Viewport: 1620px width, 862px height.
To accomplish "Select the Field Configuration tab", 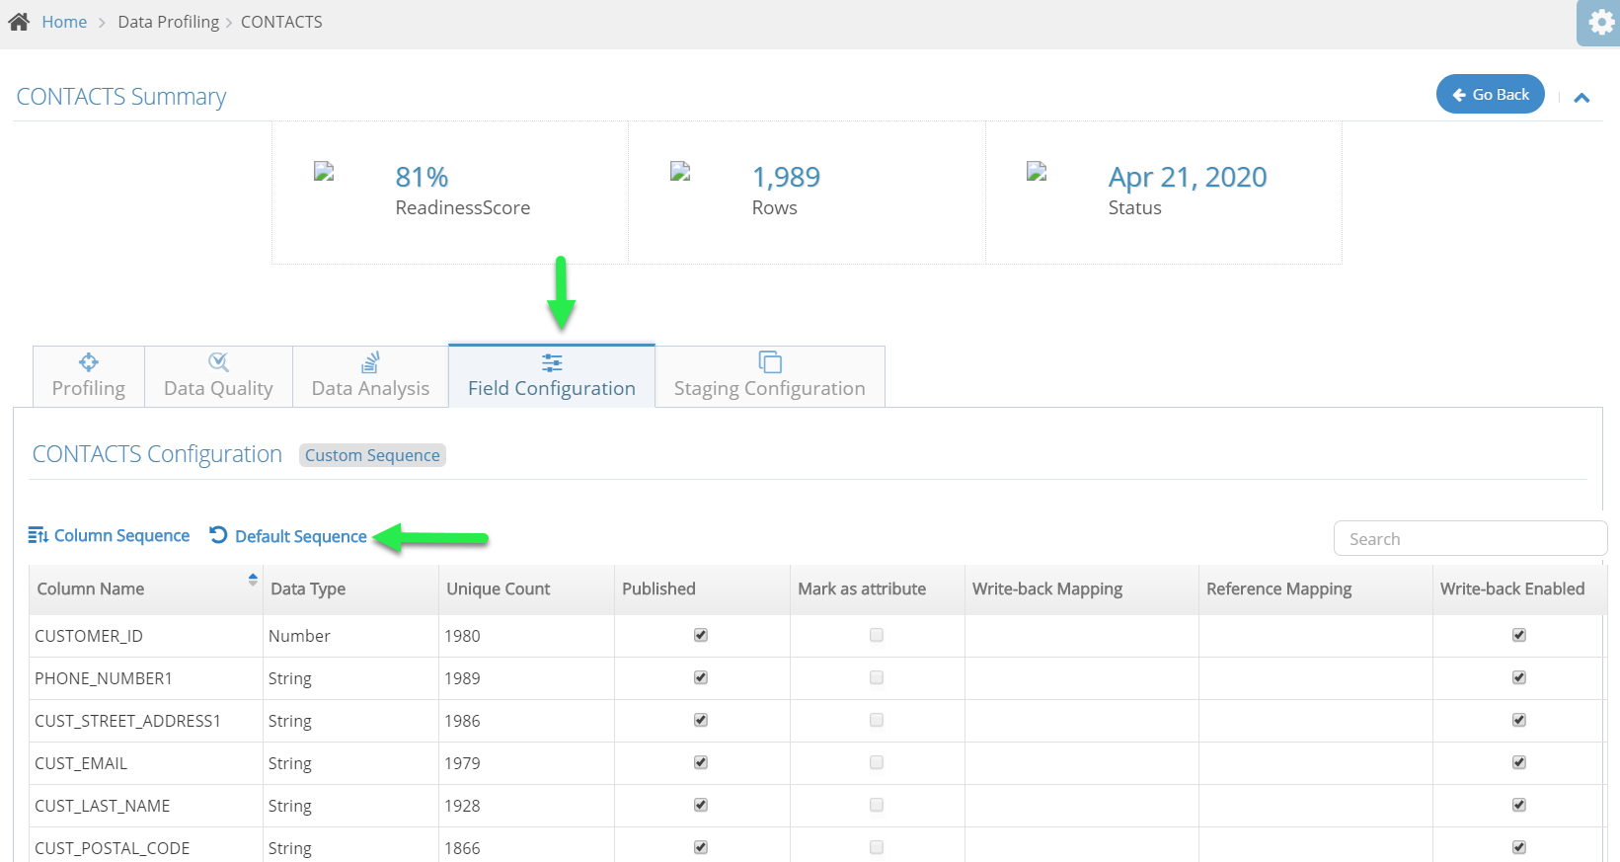I will point(552,375).
